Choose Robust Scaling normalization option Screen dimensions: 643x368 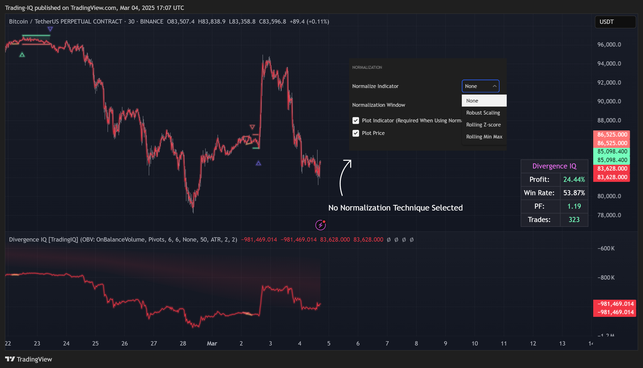pos(484,113)
